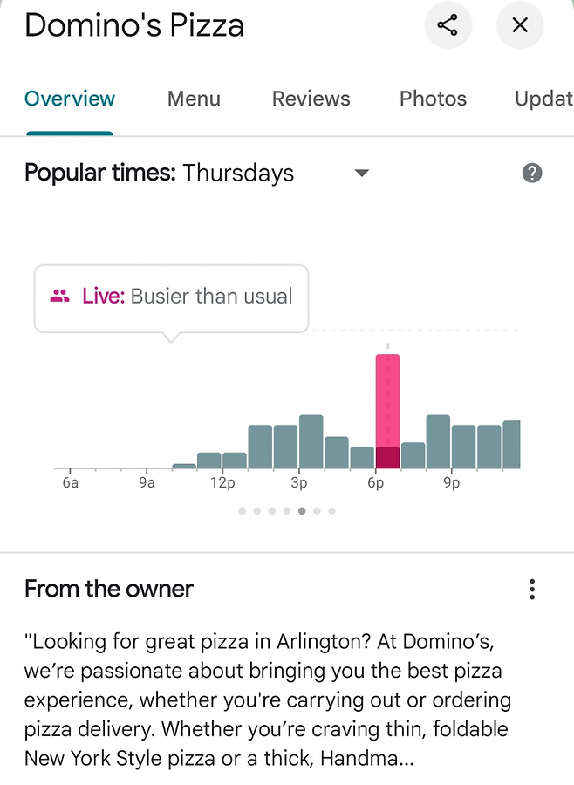Switch to the Menu tab
Image resolution: width=574 pixels, height=785 pixels.
click(194, 99)
